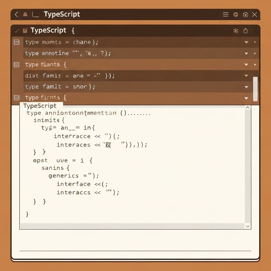
Task: Click the circled download icon in the title bar
Action: [245, 15]
